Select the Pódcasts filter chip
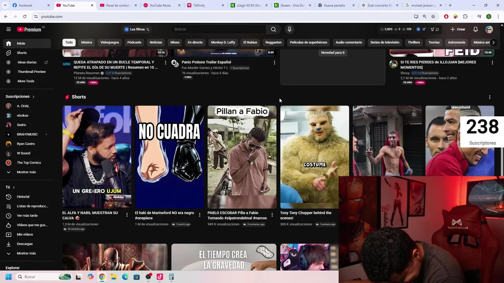Image resolution: width=504 pixels, height=283 pixels. (x=134, y=42)
